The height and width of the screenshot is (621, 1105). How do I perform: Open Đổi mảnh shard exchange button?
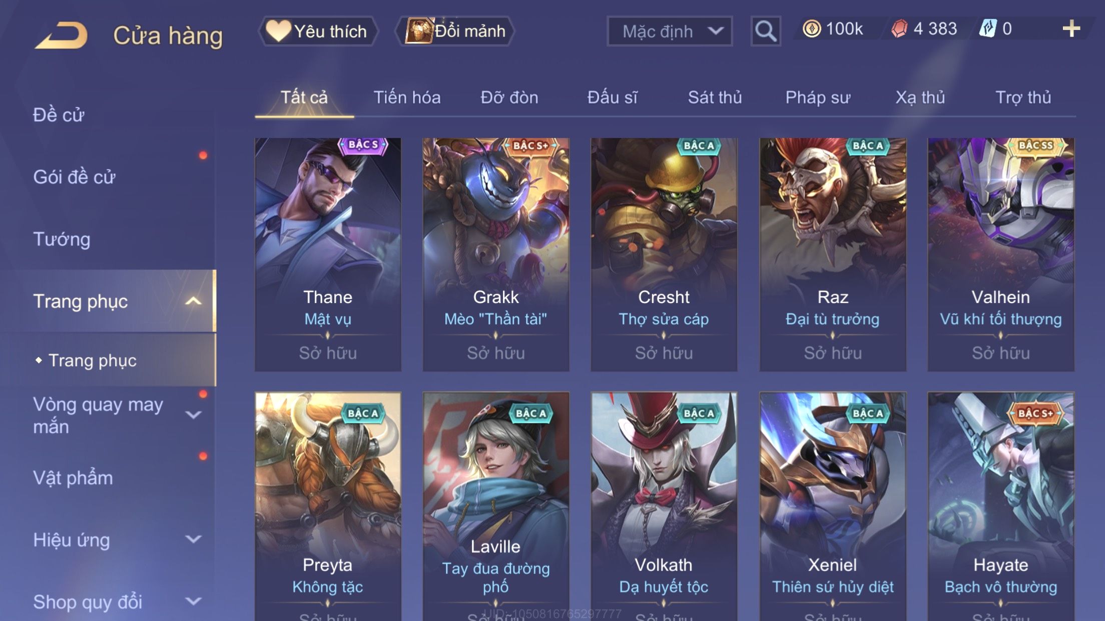pos(455,31)
